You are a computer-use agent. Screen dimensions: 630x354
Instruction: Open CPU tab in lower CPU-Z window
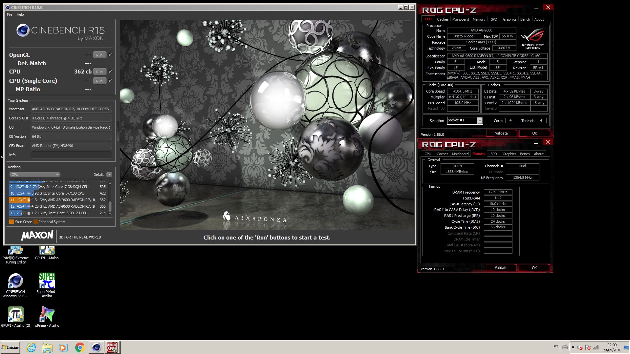428,154
